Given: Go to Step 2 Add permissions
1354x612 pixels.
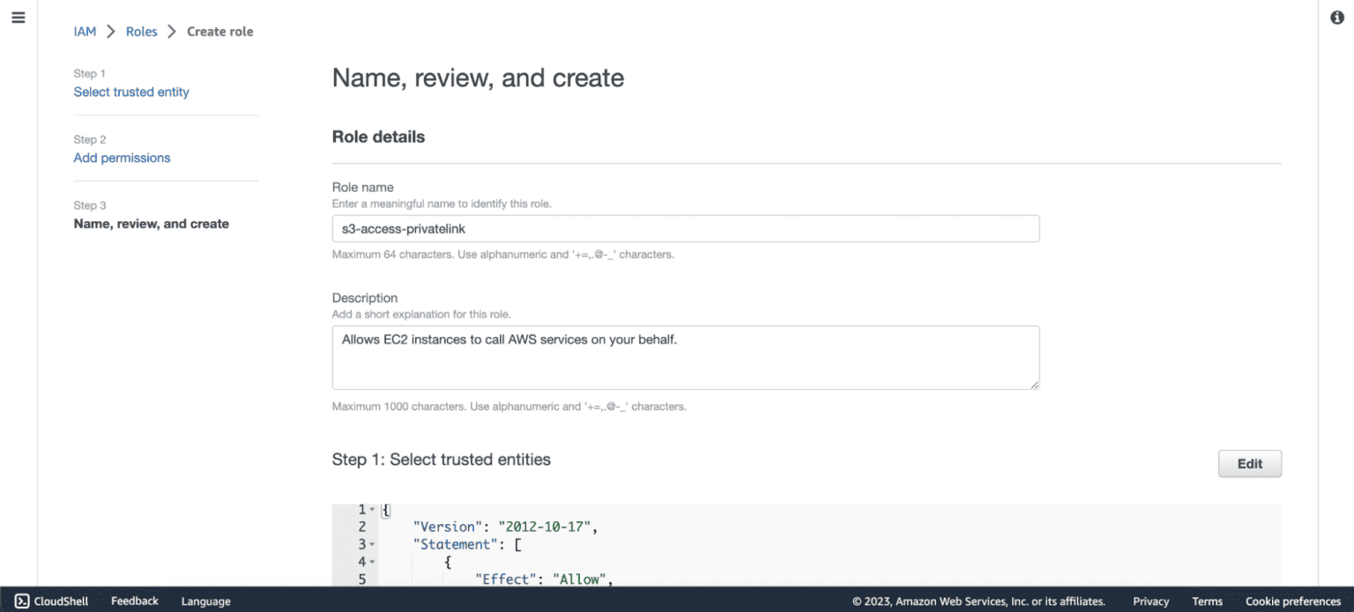Looking at the screenshot, I should pyautogui.click(x=122, y=158).
